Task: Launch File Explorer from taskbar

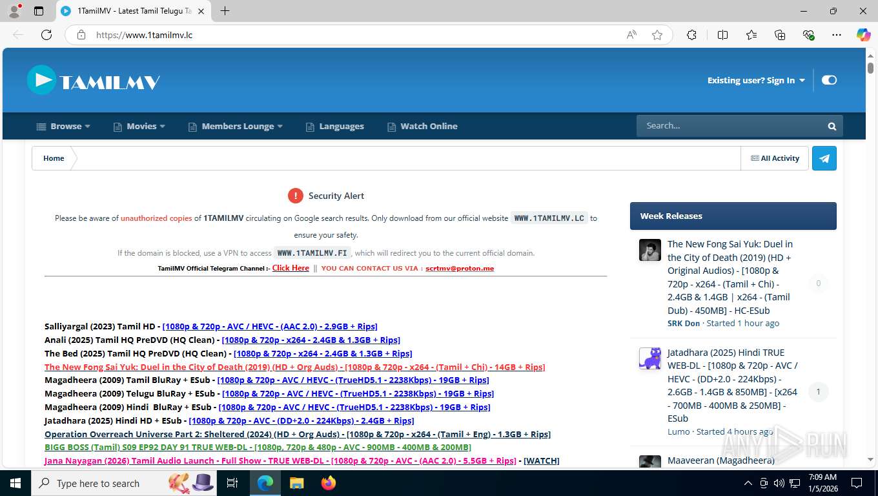Action: 296,483
